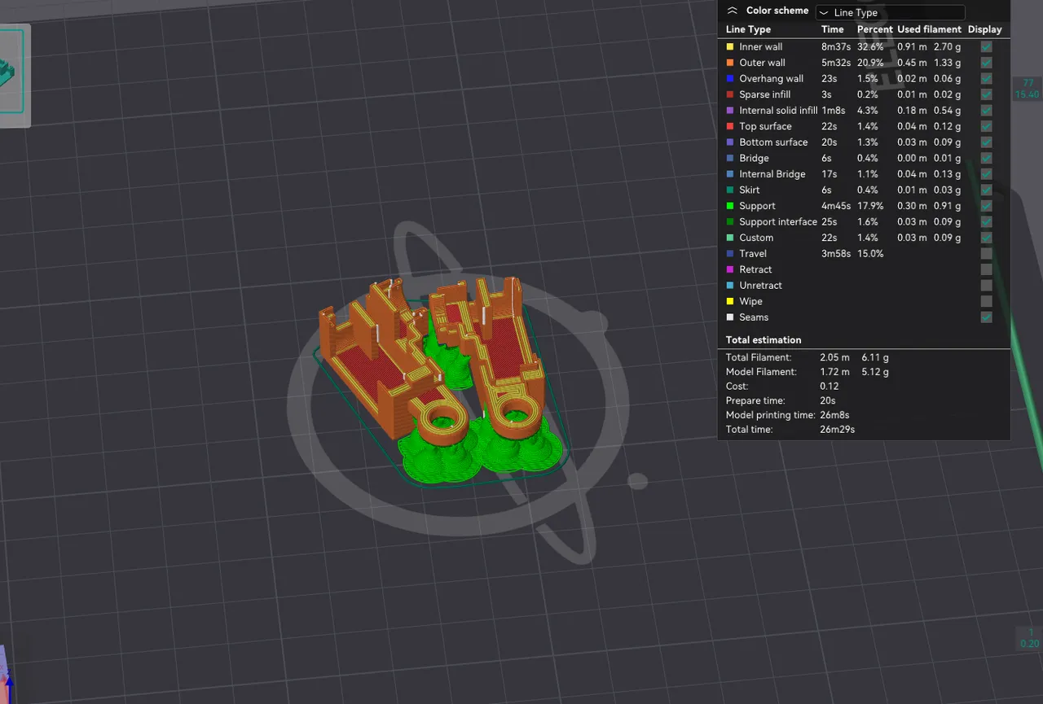Viewport: 1043px width, 704px height.
Task: Toggle the Seams display checkbox
Action: [x=987, y=317]
